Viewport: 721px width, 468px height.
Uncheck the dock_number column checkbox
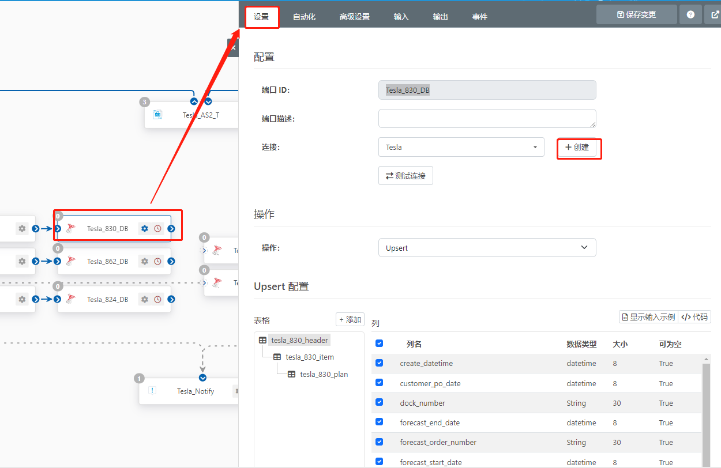pos(379,402)
